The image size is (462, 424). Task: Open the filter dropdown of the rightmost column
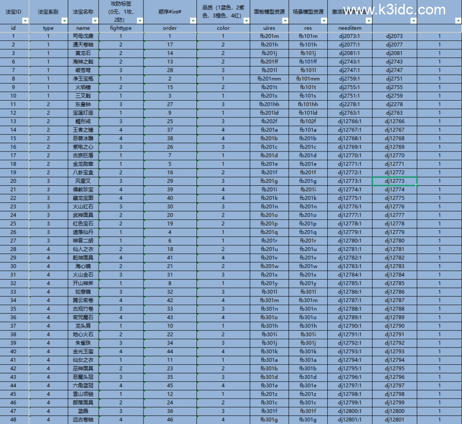pyautogui.click(x=458, y=21)
